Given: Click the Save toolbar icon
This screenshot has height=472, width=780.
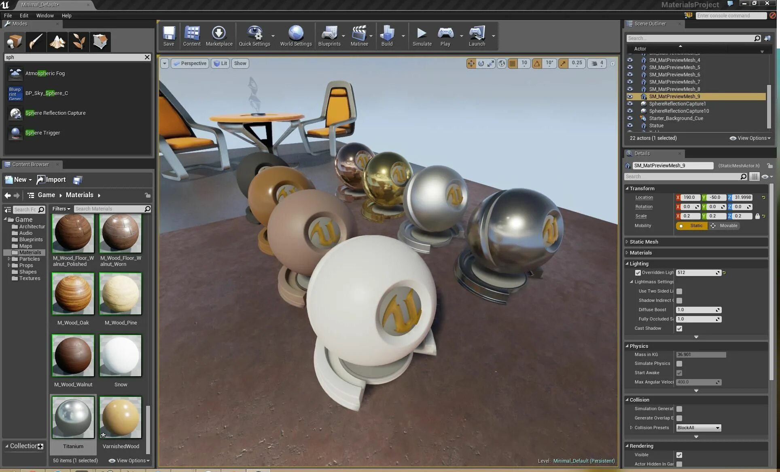Looking at the screenshot, I should click(x=169, y=36).
